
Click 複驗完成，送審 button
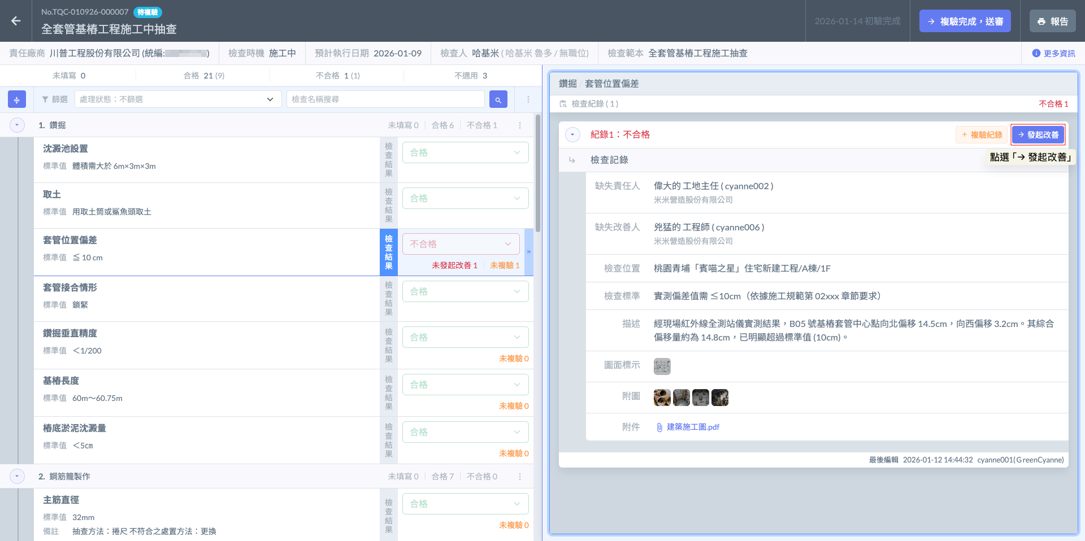tap(965, 21)
